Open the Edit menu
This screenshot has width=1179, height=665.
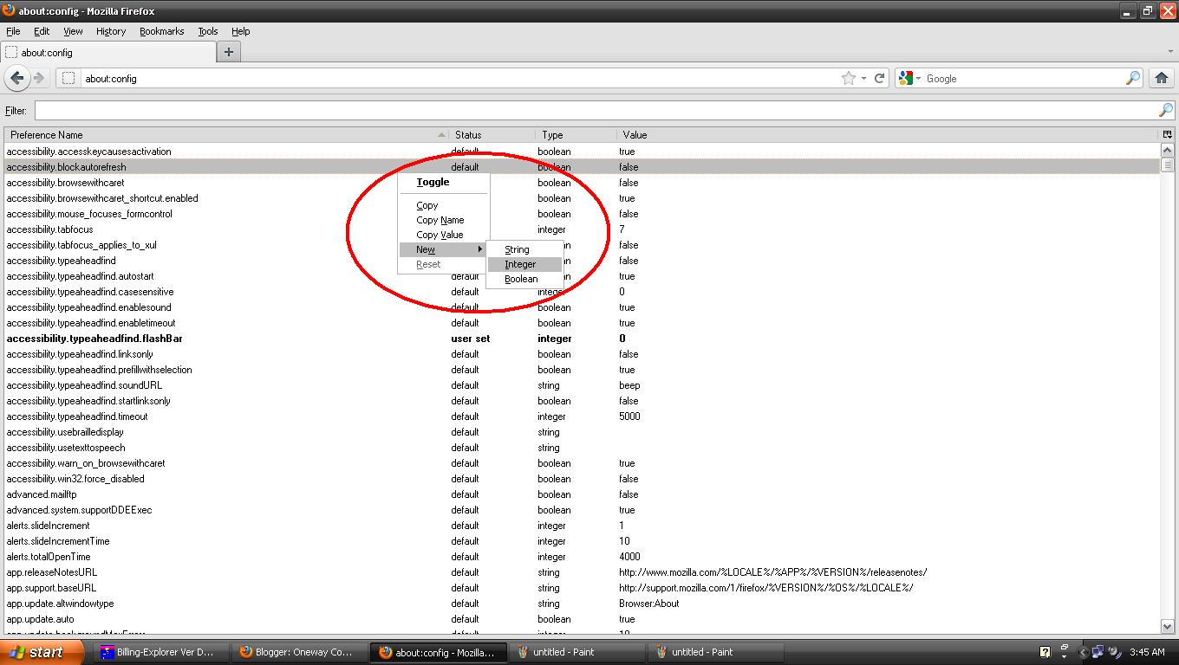click(x=42, y=31)
